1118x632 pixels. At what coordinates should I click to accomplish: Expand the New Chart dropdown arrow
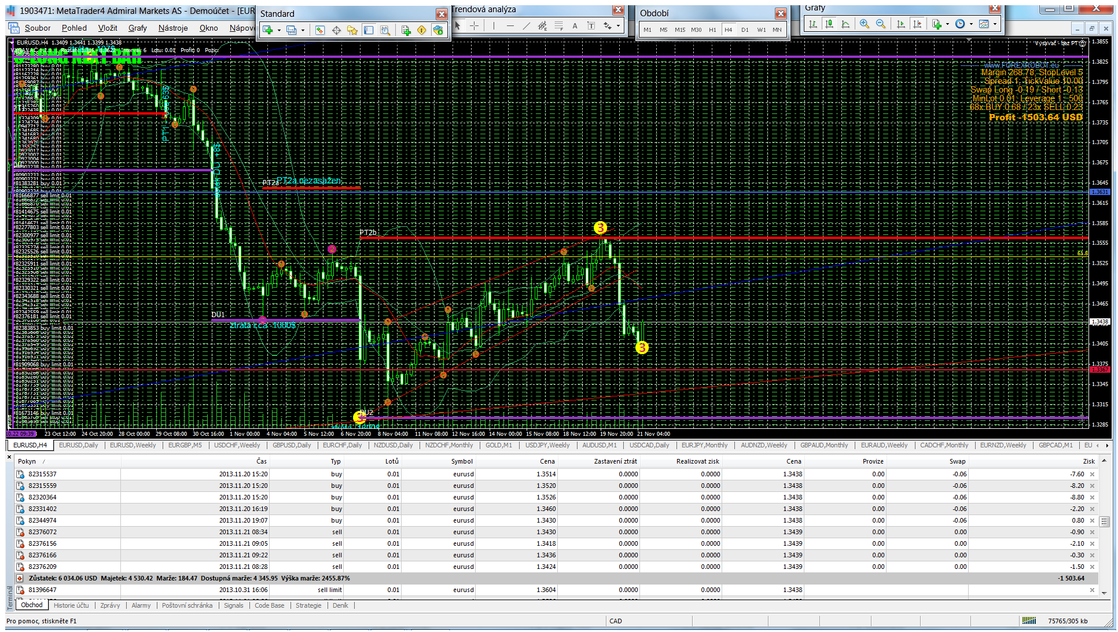pyautogui.click(x=279, y=30)
